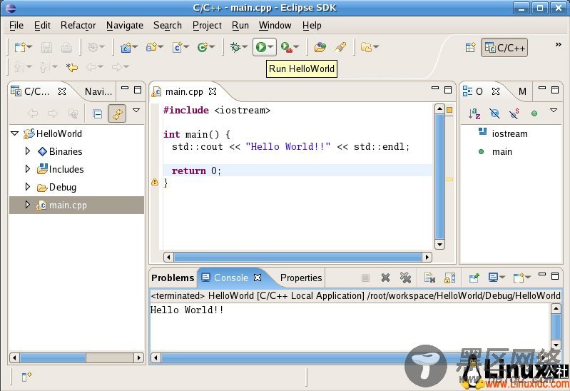This screenshot has width=570, height=391.
Task: Click the External Tools run icon
Action: pos(287,47)
